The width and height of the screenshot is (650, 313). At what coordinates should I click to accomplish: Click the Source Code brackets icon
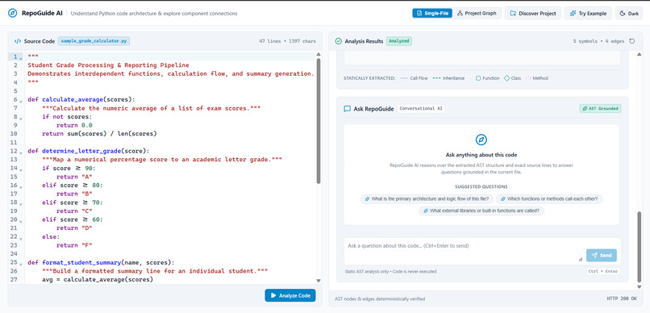click(x=18, y=41)
